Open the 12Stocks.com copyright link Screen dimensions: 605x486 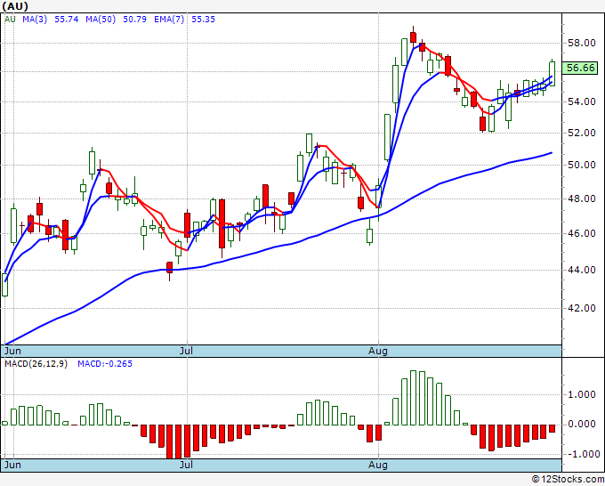[568, 479]
